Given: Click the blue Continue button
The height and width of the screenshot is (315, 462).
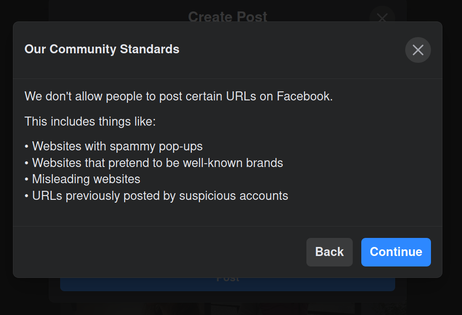Looking at the screenshot, I should 396,252.
